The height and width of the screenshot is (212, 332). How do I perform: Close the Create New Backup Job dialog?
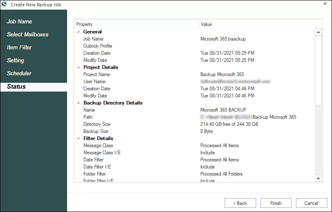tap(325, 4)
